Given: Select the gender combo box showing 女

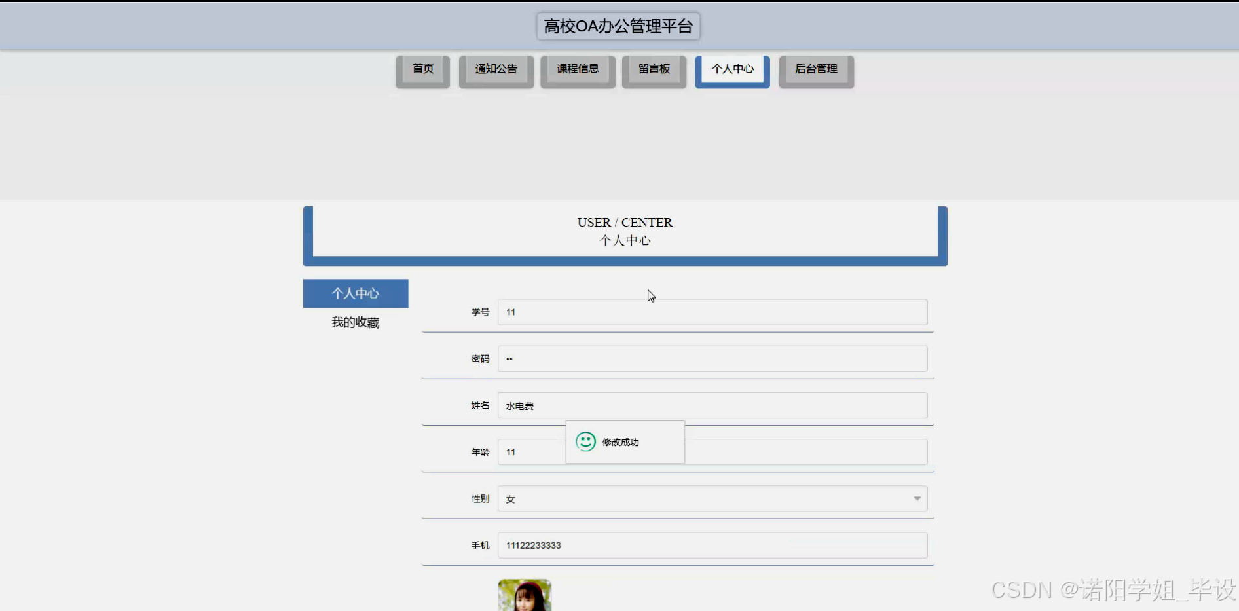Looking at the screenshot, I should coord(712,498).
